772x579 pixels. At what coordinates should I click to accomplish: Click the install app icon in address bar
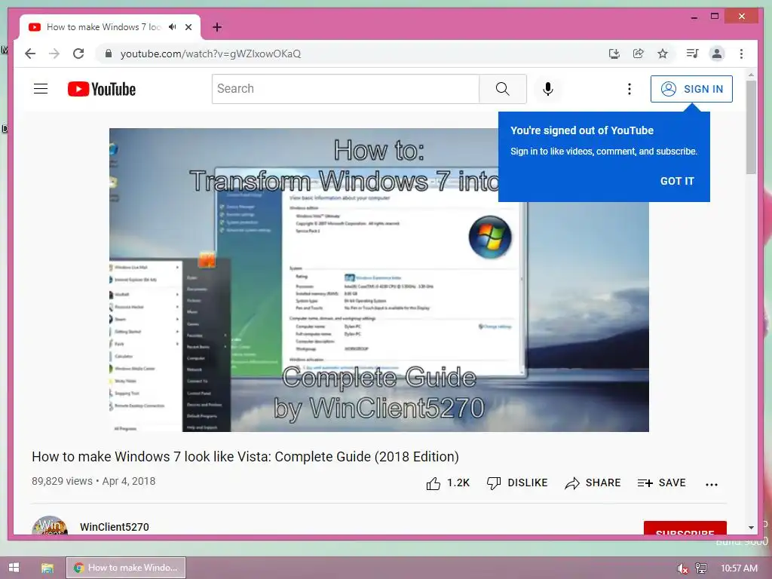(614, 54)
